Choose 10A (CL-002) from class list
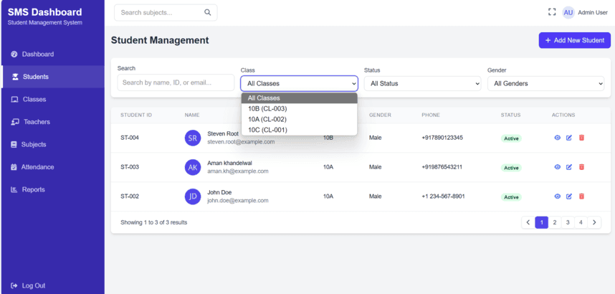The height and width of the screenshot is (294, 615). (300, 119)
